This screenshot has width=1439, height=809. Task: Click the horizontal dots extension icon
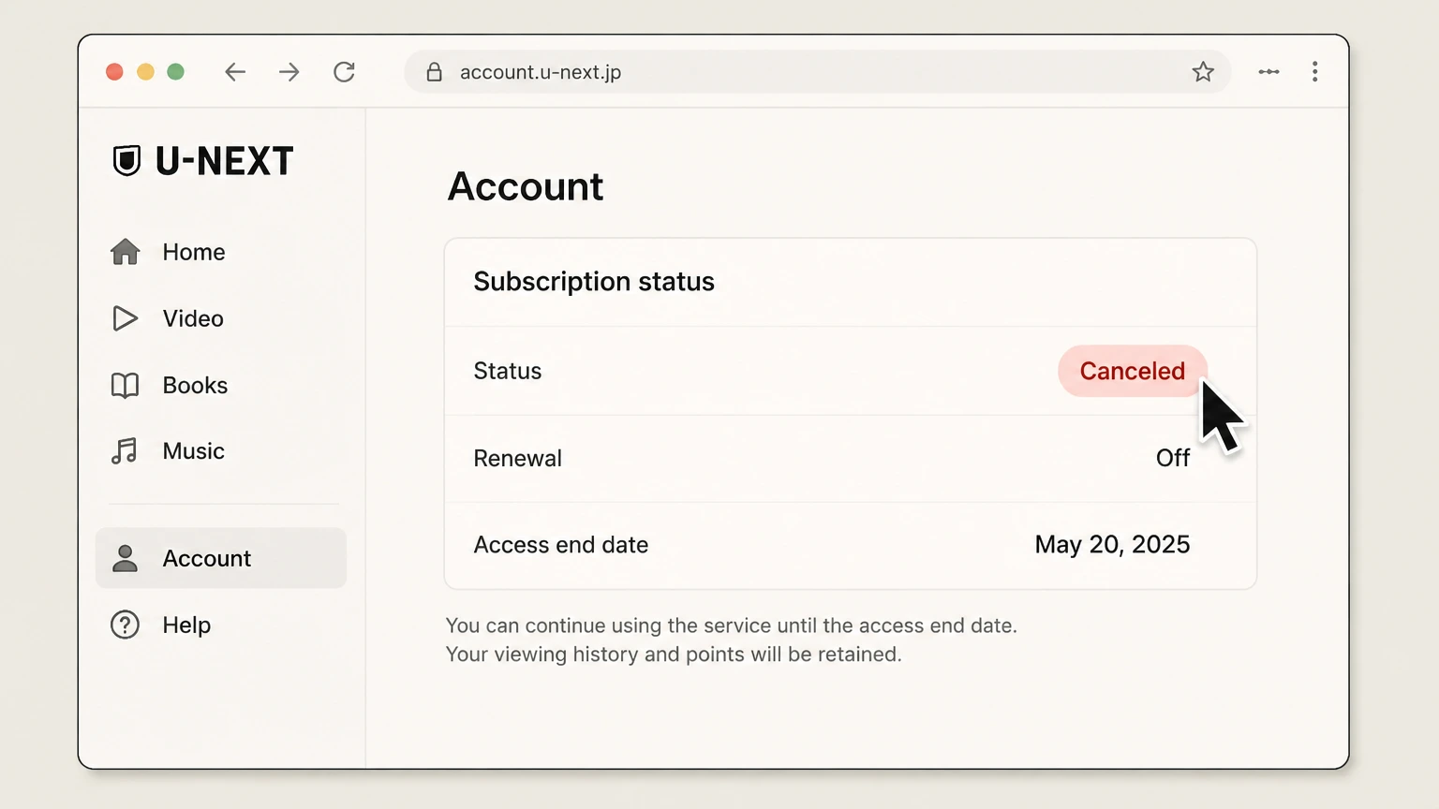[1268, 72]
